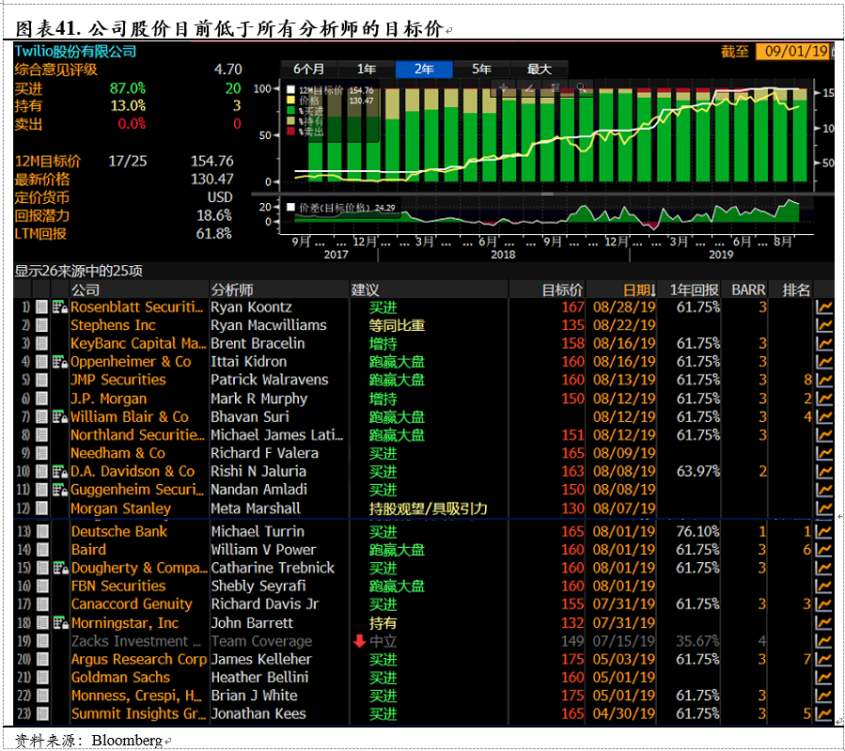Click the yellow 价格 legend swatch
This screenshot has width=845, height=751.
[291, 101]
